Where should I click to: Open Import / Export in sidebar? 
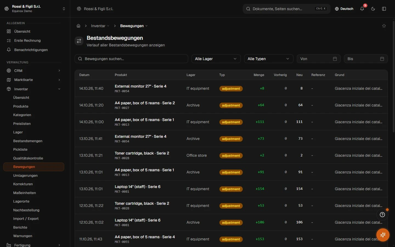[x=26, y=218]
